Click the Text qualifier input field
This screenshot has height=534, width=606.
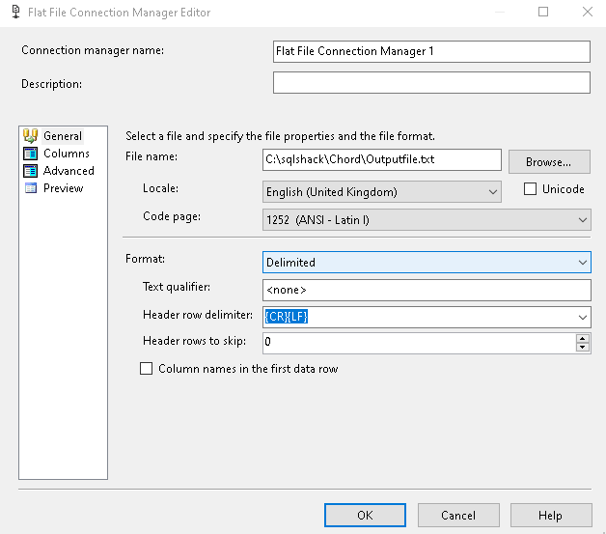coord(426,290)
